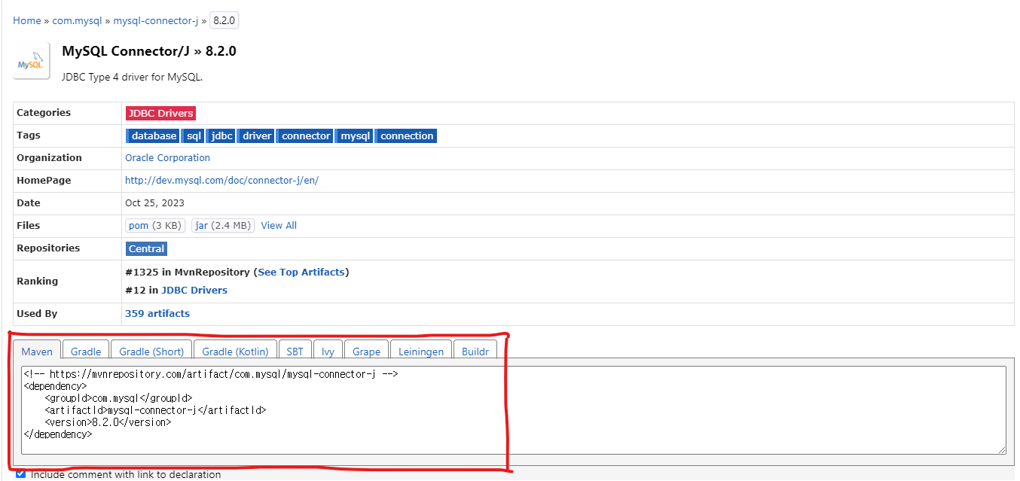This screenshot has width=1020, height=481.
Task: Click the MySQL logo icon
Action: pos(31,60)
